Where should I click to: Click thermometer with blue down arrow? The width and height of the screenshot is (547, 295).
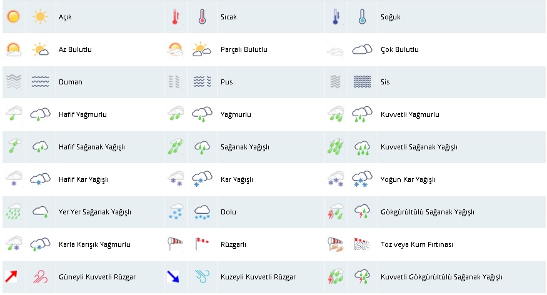(336, 17)
